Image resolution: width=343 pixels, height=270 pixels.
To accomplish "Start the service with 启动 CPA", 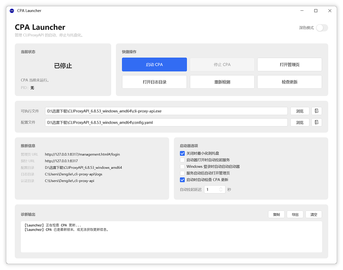I will (154, 64).
